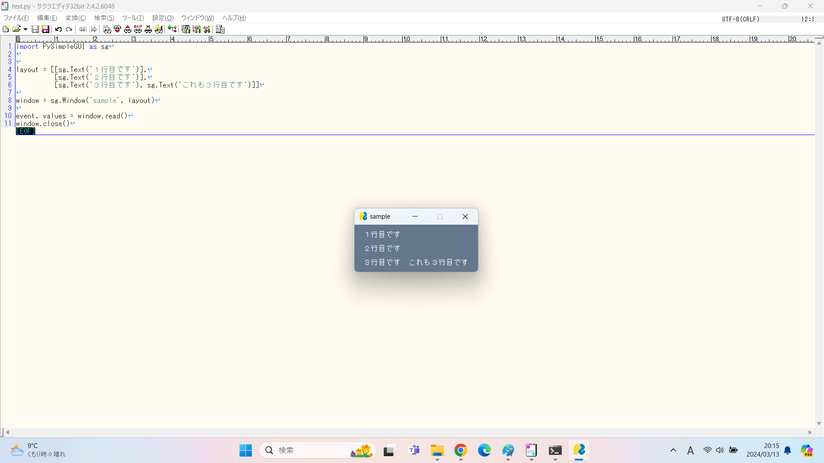Open the 検索(S) menu
Viewport: 824px width, 463px height.
103,18
